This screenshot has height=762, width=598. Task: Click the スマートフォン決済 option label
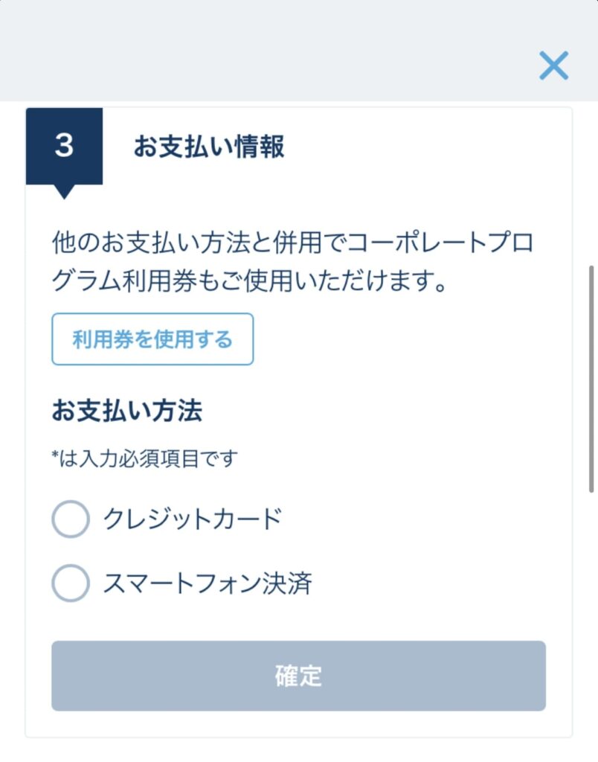(207, 583)
